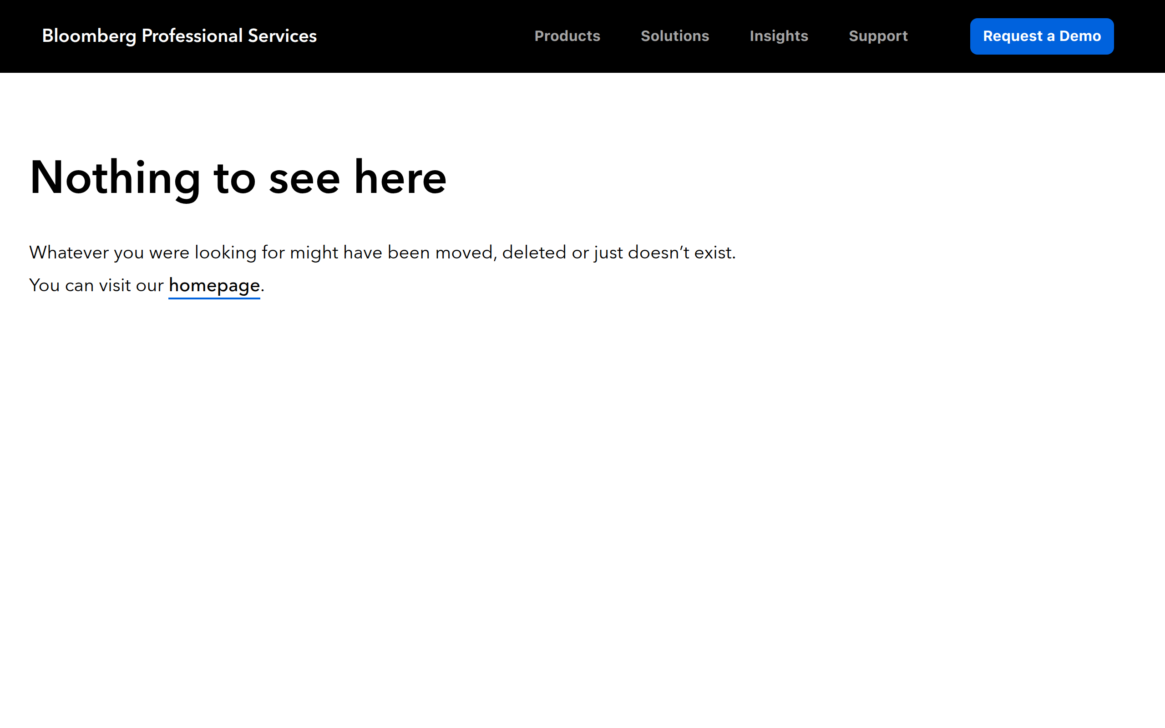The height and width of the screenshot is (728, 1165).
Task: Click the 'Whatever you were looking for' paragraph
Action: (x=382, y=253)
